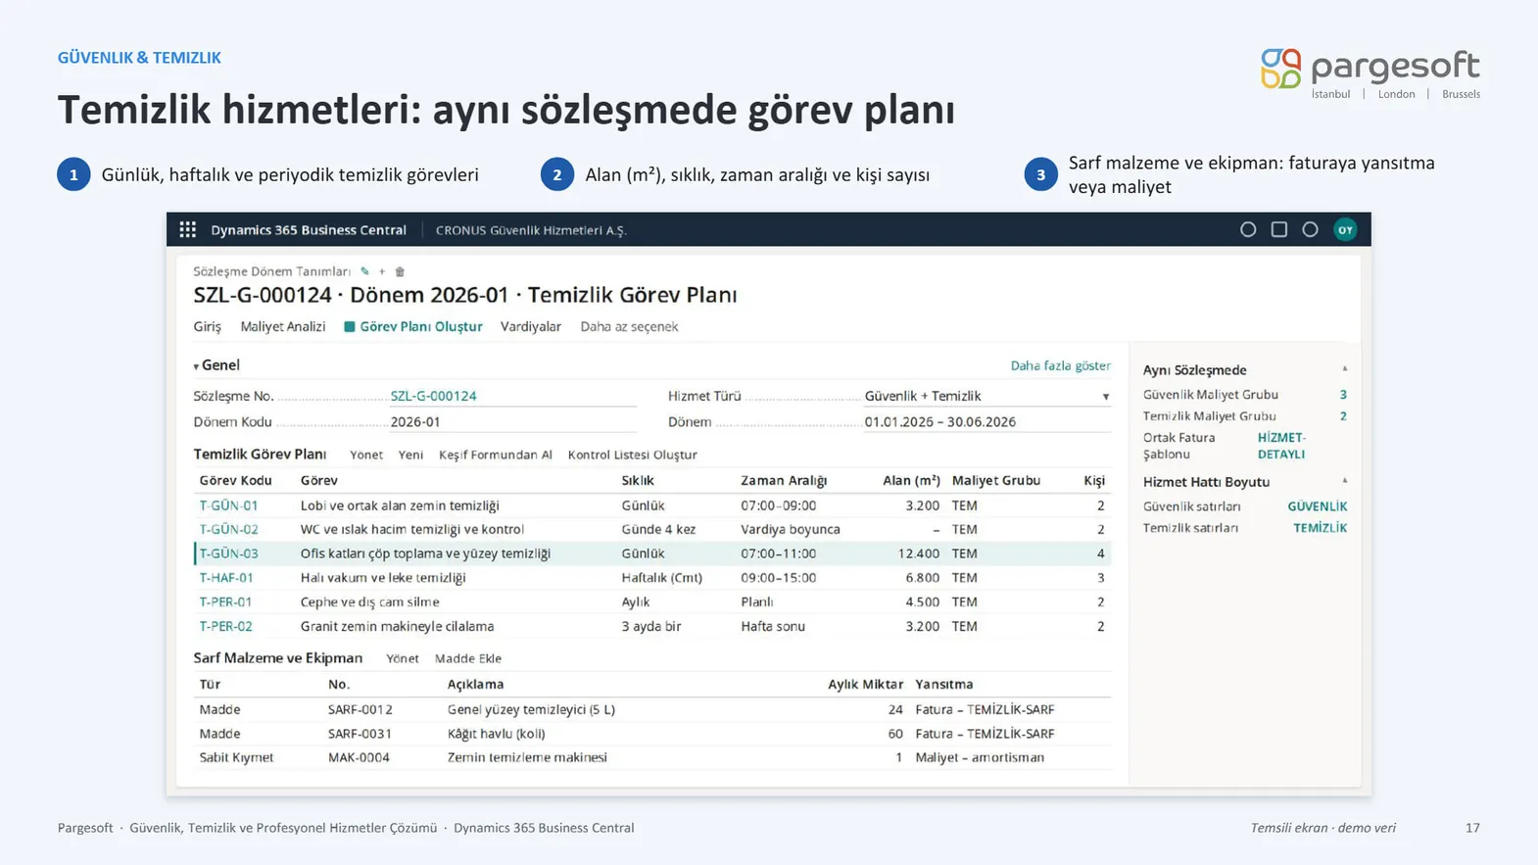
Task: Click the Zaman Aralığı column header
Action: pyautogui.click(x=784, y=481)
